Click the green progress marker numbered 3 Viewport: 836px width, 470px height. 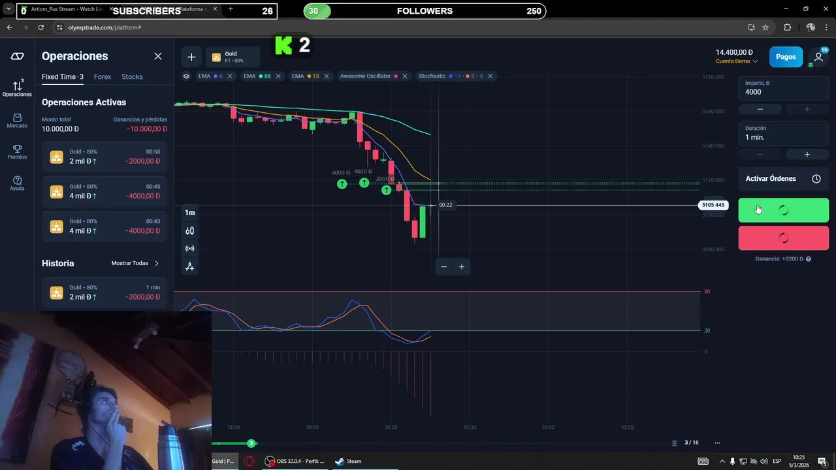[x=251, y=443]
